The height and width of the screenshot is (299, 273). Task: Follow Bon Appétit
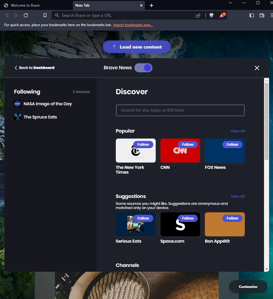coord(232,218)
